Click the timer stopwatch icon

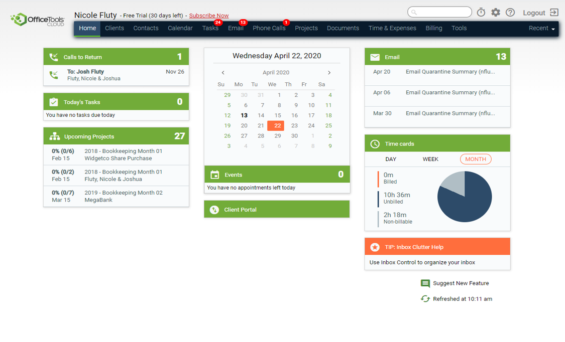pos(481,13)
